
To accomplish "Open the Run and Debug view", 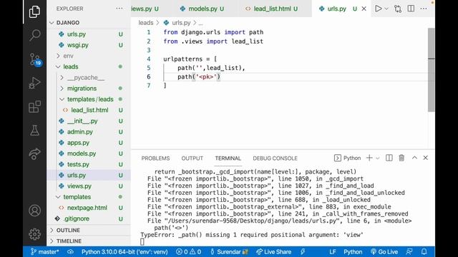I will point(34,83).
